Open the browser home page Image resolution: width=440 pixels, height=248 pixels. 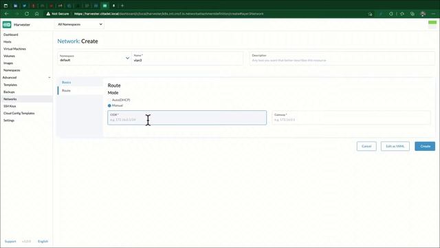(x=36, y=14)
